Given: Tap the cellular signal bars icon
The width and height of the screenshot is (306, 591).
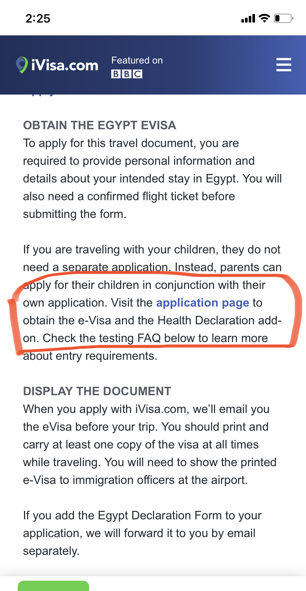Looking at the screenshot, I should click(248, 18).
